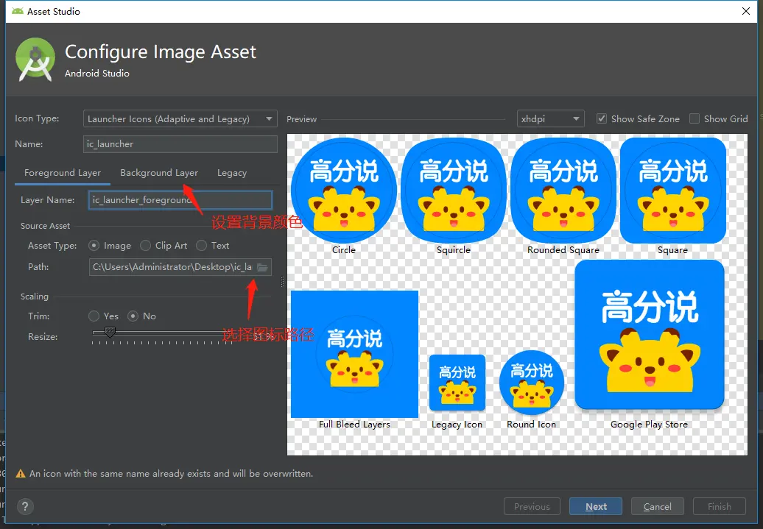Click the Previous button
The width and height of the screenshot is (763, 529).
532,507
